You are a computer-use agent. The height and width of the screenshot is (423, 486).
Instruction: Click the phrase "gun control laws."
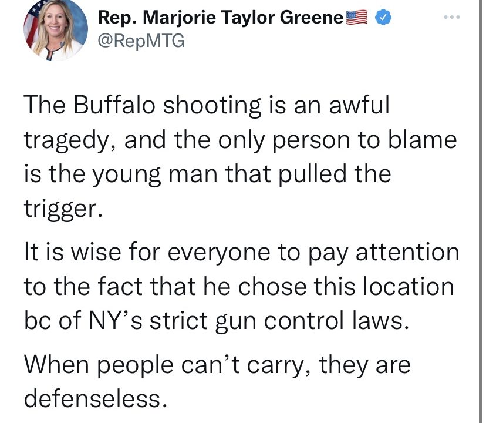point(312,321)
